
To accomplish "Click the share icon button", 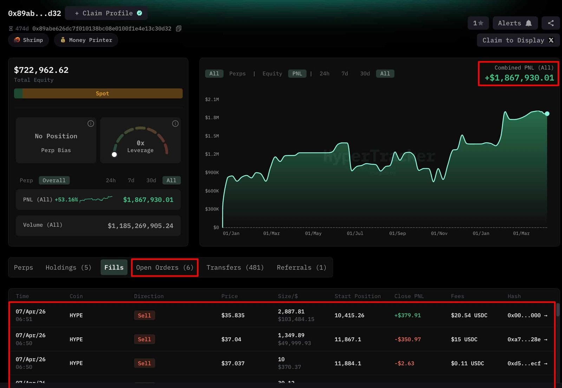I will click(x=550, y=23).
